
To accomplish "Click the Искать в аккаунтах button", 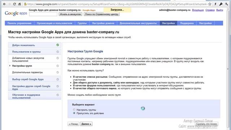I will coord(70,14).
